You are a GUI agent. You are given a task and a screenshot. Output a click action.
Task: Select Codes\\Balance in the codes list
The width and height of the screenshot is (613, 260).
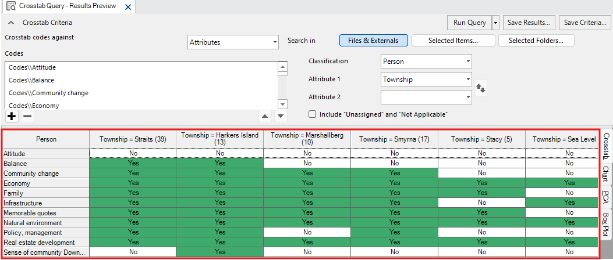pos(141,80)
